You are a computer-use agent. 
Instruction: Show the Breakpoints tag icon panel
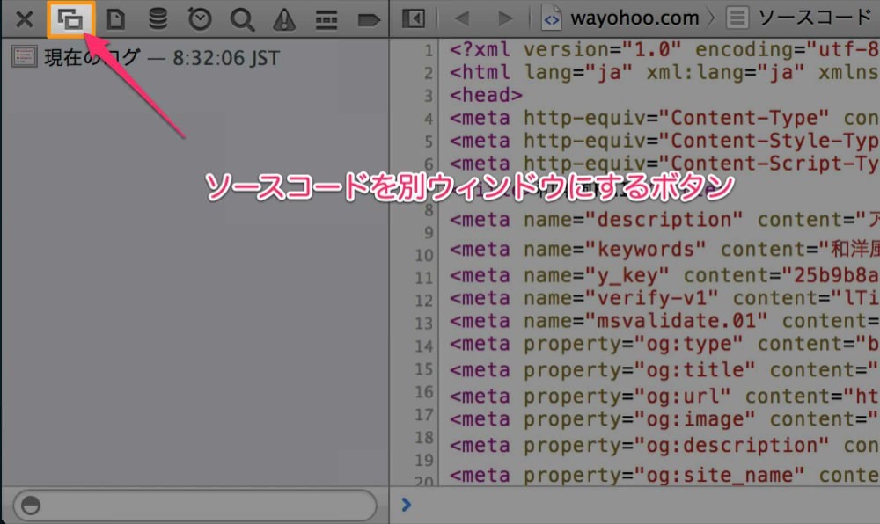coord(368,20)
